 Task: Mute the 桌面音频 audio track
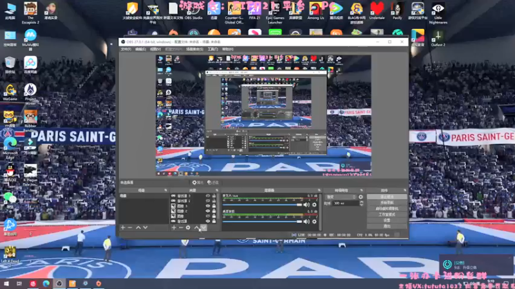(x=306, y=222)
